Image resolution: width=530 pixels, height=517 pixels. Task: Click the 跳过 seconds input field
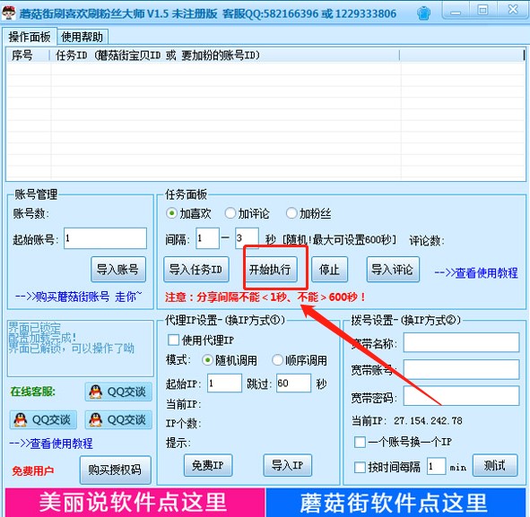(293, 383)
